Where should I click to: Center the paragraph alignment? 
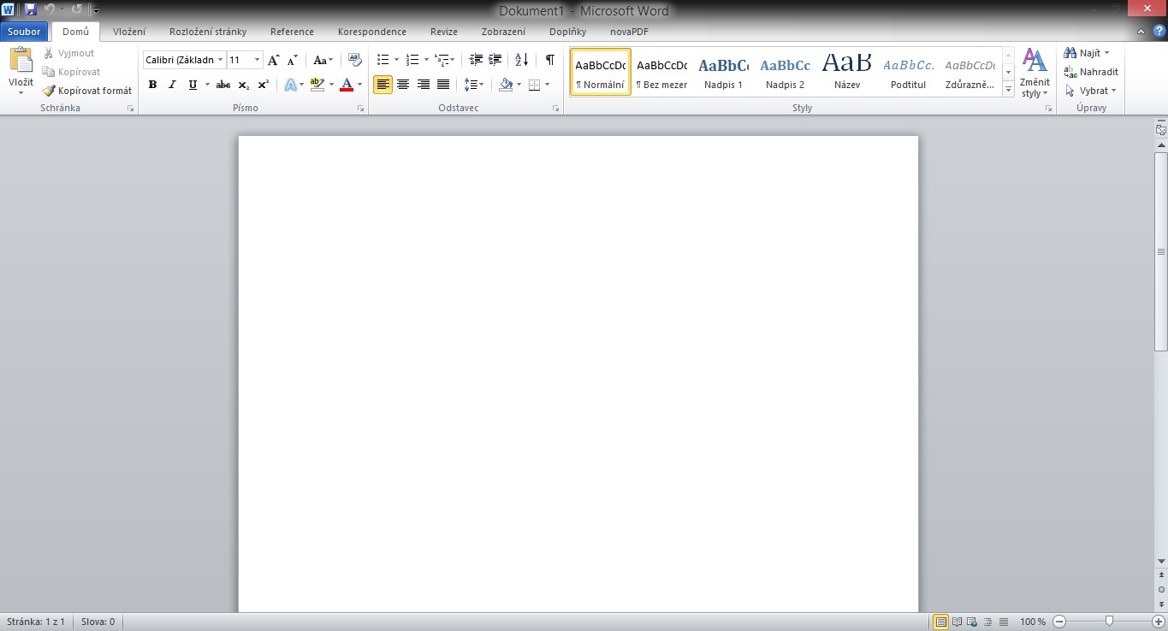click(x=402, y=84)
